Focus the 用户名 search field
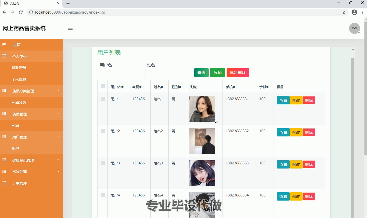The height and width of the screenshot is (218, 367). point(123,73)
